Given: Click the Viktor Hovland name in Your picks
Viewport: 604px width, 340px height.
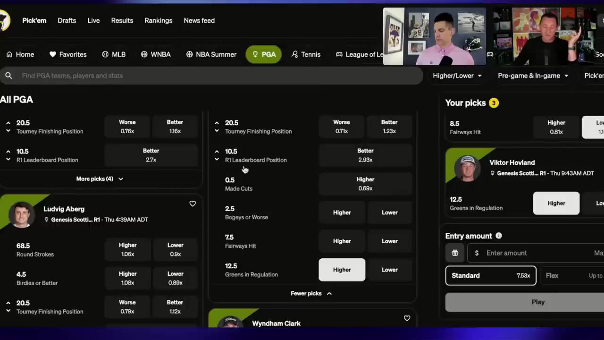Looking at the screenshot, I should point(512,162).
